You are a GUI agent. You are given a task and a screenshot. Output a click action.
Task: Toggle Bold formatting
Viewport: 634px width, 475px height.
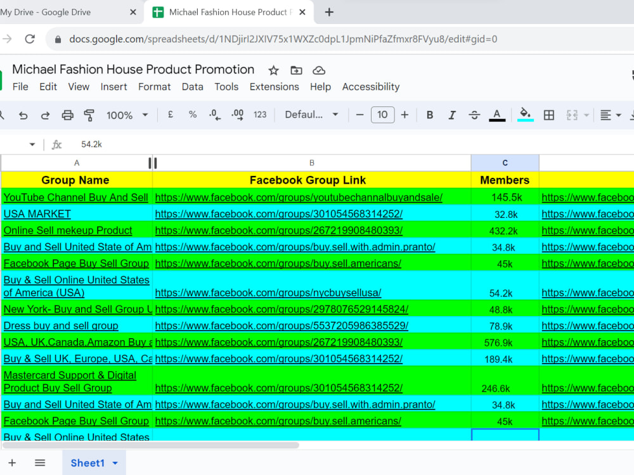pos(430,115)
